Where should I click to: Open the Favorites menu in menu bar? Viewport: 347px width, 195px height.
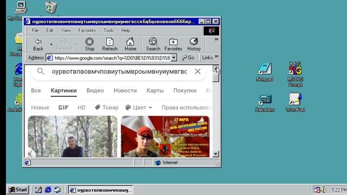pos(87,30)
